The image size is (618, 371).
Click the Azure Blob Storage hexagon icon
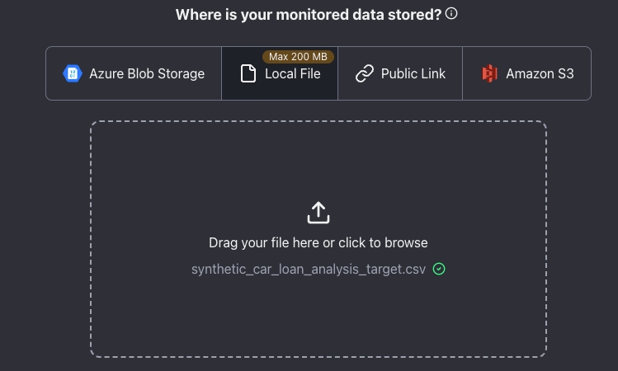[x=73, y=73]
